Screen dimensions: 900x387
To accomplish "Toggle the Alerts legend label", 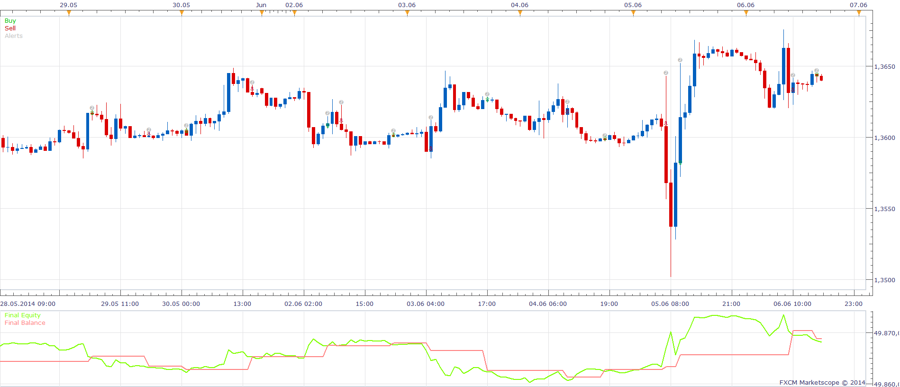I will (x=14, y=36).
